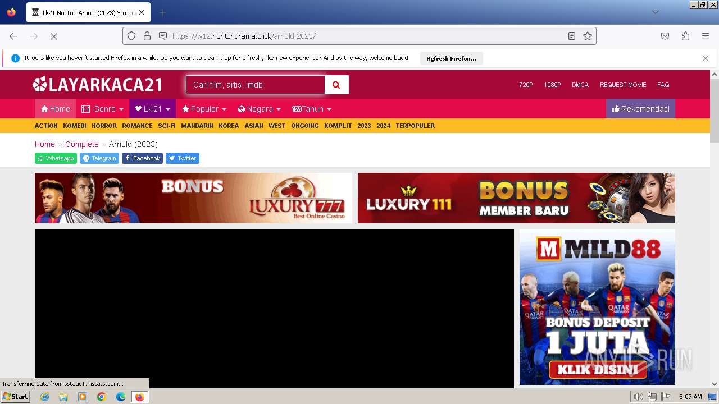Click the red search magnifier button
Image resolution: width=719 pixels, height=404 pixels.
click(x=336, y=85)
